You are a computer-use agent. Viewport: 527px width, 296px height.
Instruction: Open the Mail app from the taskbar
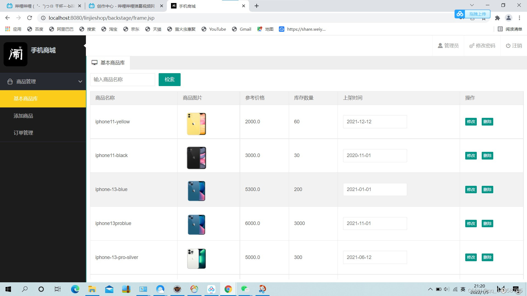[x=109, y=289]
